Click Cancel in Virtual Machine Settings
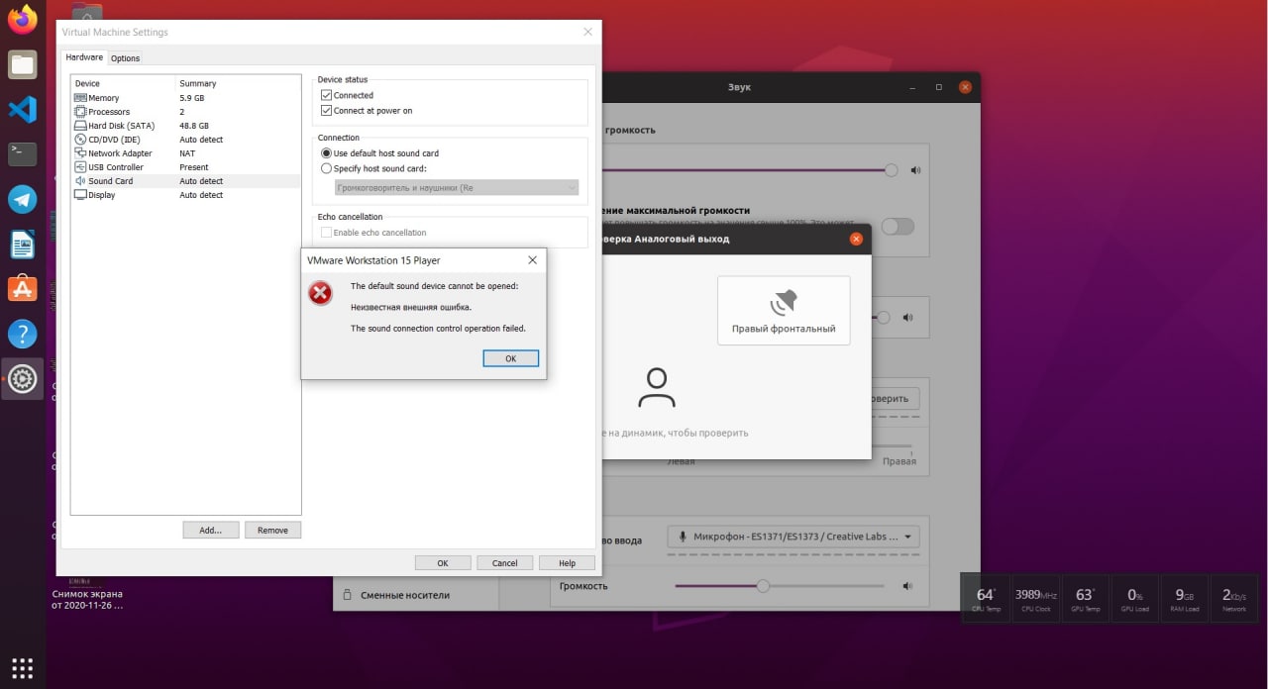 [x=504, y=562]
